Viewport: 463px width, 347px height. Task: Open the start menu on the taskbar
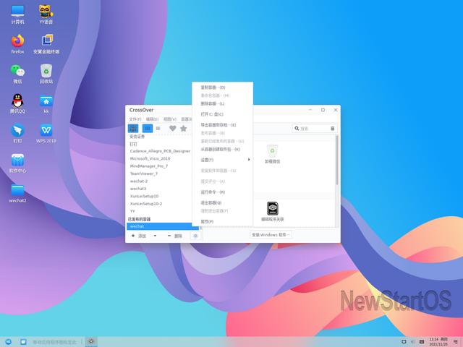8,342
